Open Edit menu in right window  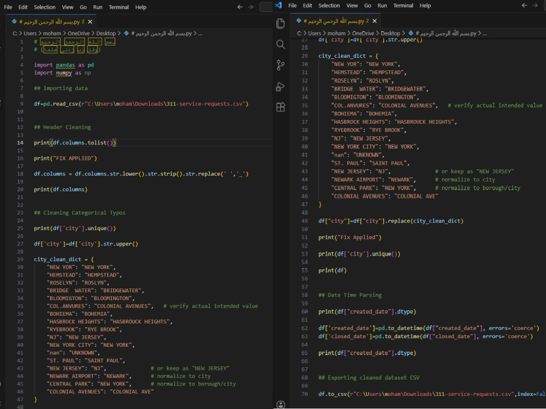(307, 5)
